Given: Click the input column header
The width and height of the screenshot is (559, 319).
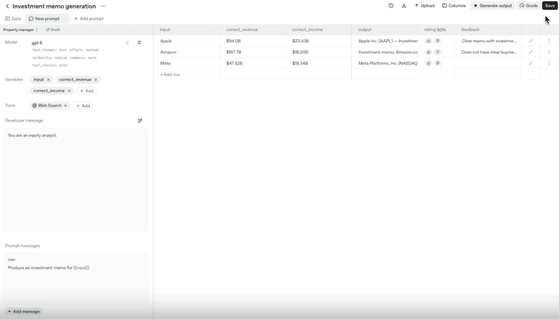Looking at the screenshot, I should (x=187, y=30).
